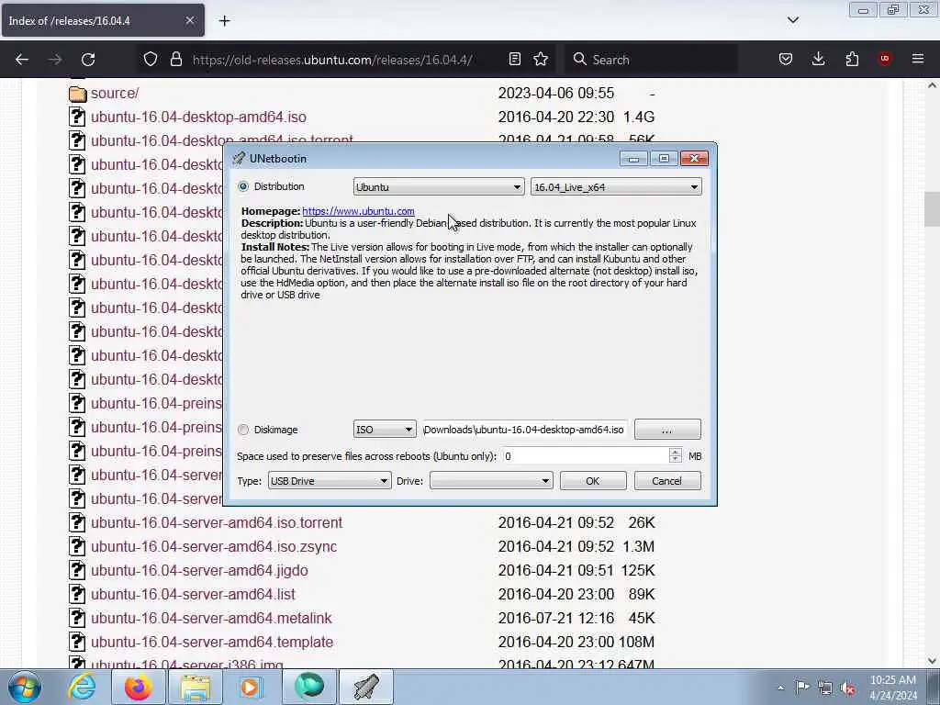Click the browse '...' button for disk image
The height and width of the screenshot is (705, 940).
(x=667, y=430)
